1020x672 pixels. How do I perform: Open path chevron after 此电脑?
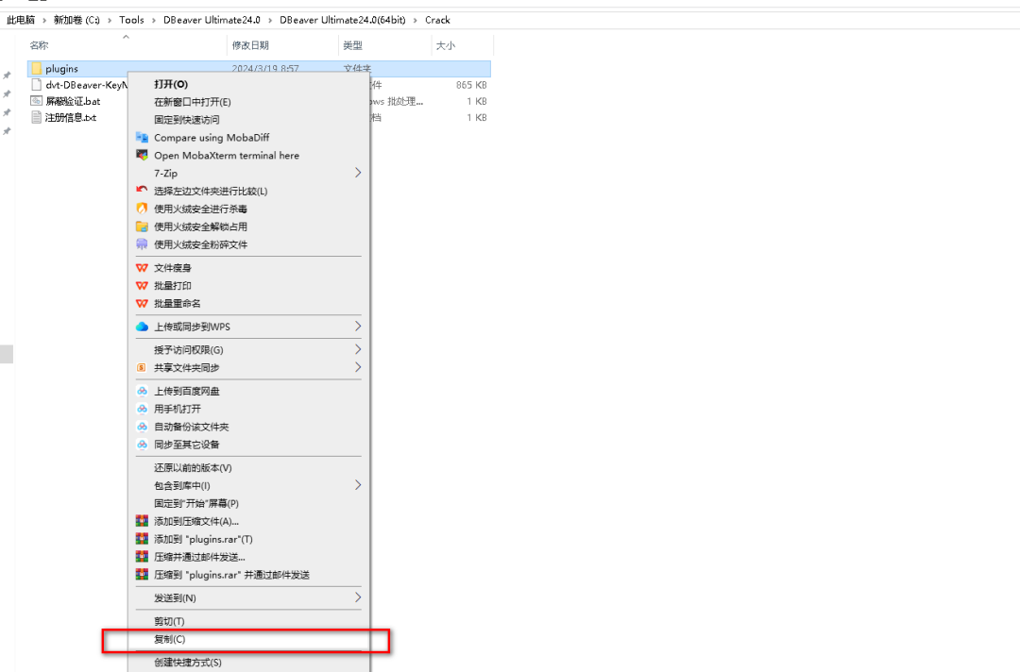(44, 20)
